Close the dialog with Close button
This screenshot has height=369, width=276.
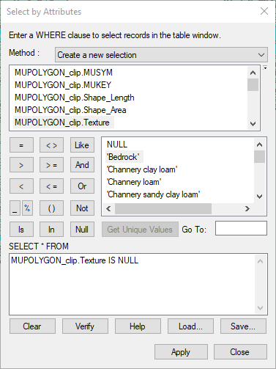[240, 352]
